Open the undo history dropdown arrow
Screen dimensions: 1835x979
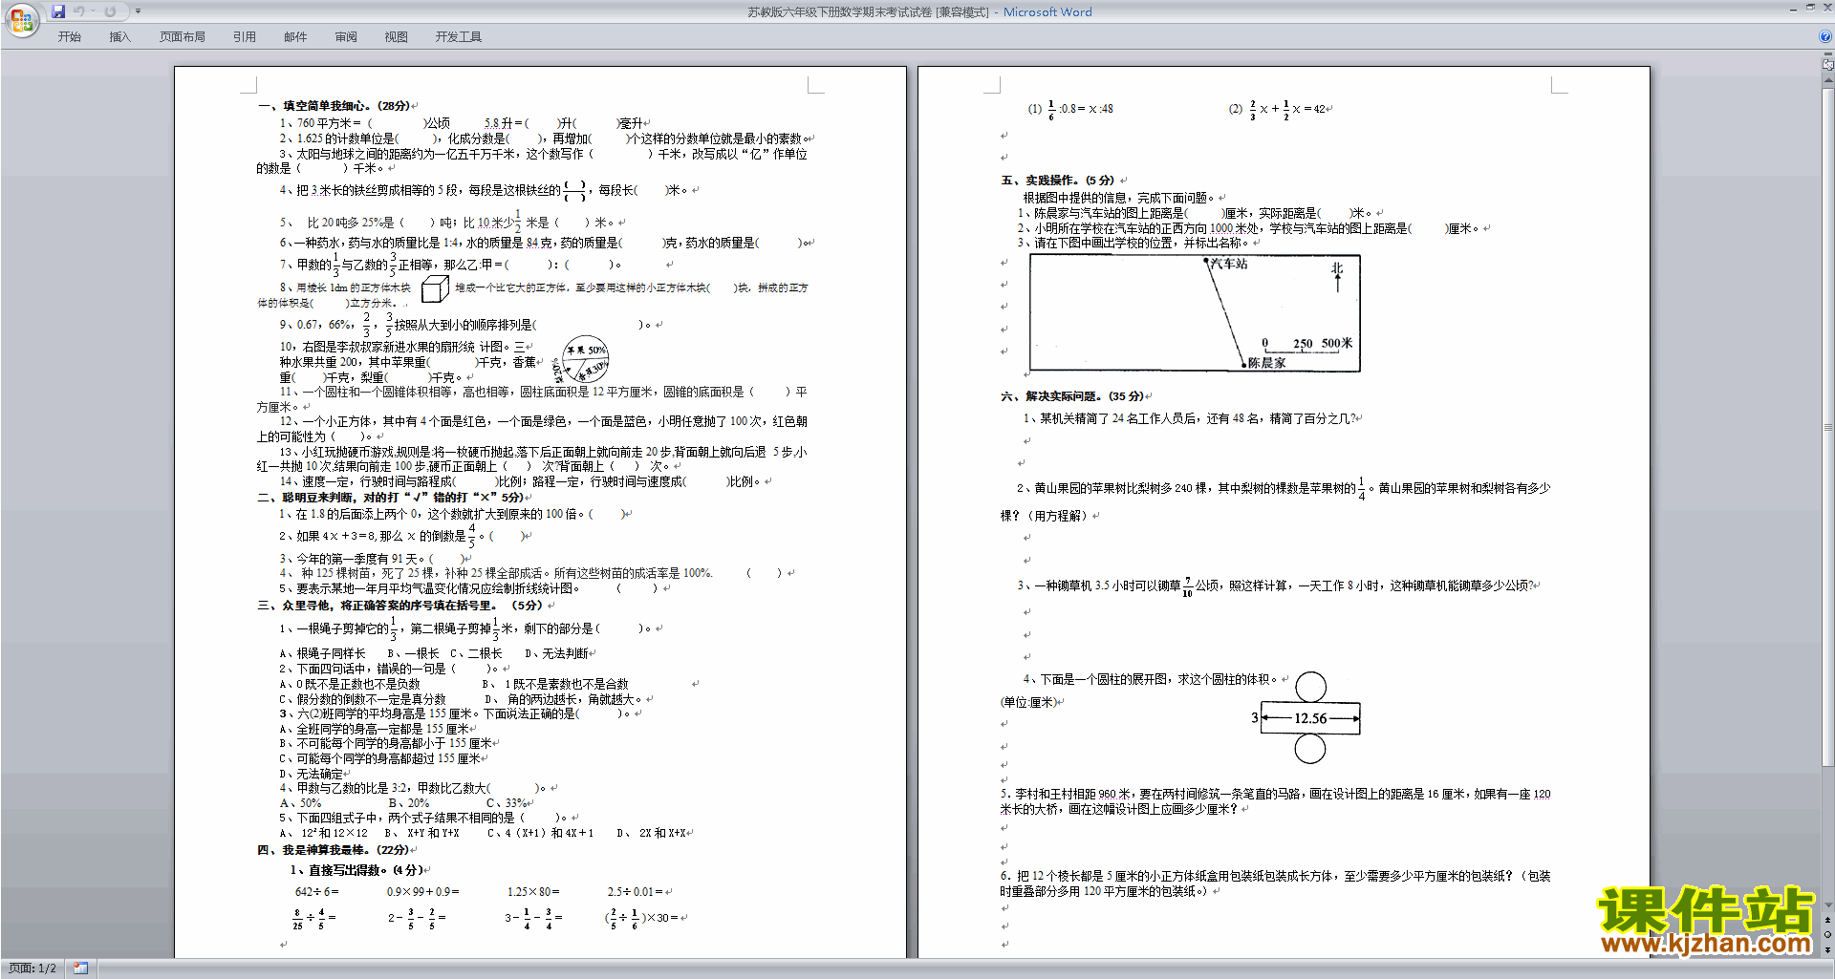[93, 11]
